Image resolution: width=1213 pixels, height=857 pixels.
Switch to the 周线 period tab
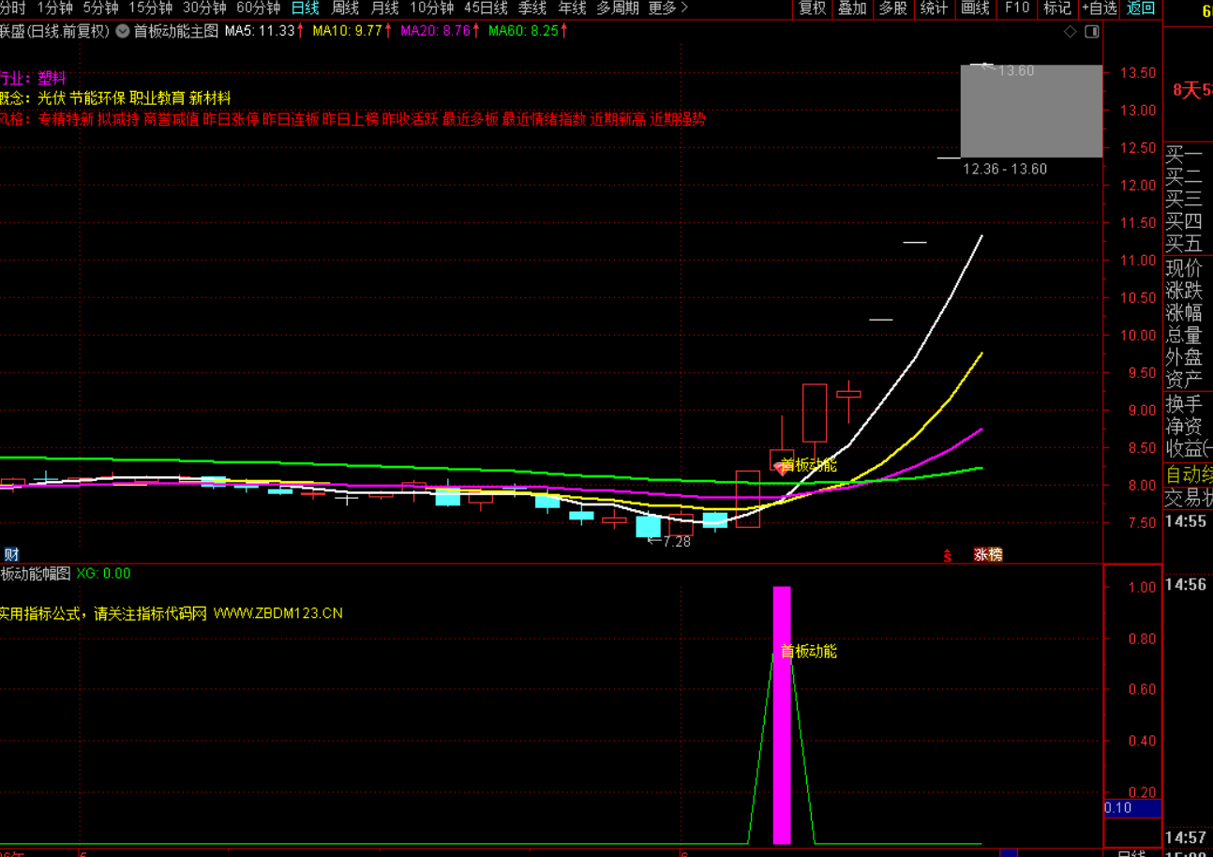coord(345,8)
